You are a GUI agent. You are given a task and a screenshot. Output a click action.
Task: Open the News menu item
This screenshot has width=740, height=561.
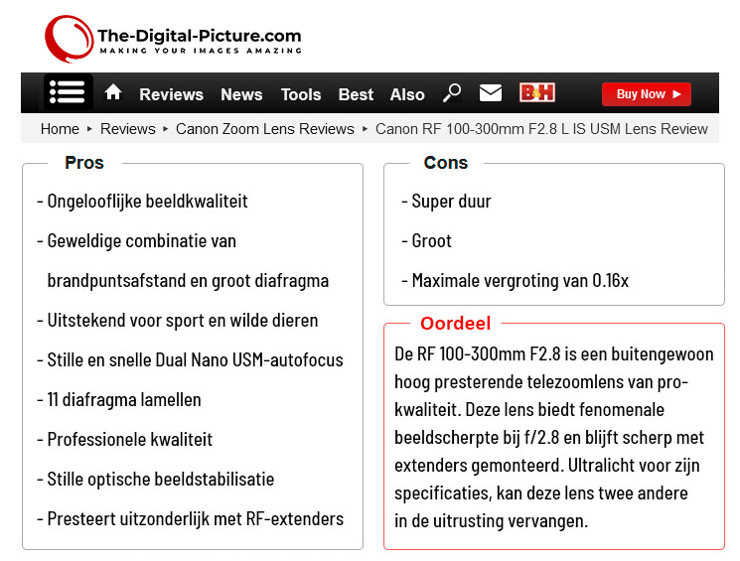pyautogui.click(x=241, y=94)
